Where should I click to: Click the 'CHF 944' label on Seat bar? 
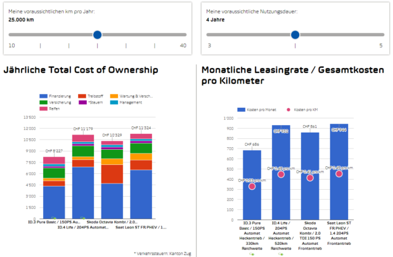(x=339, y=129)
